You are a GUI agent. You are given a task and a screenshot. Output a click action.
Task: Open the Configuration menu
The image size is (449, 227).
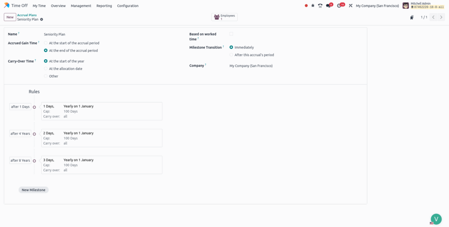pyautogui.click(x=128, y=6)
